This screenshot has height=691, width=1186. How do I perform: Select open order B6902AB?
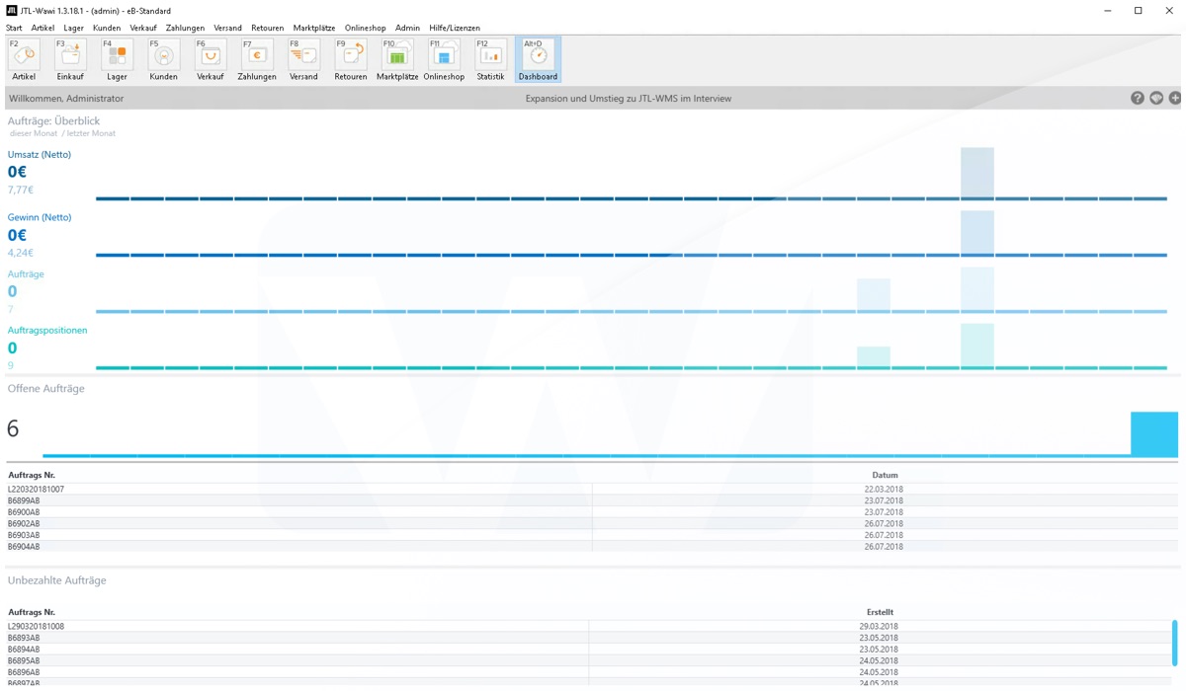(592, 523)
